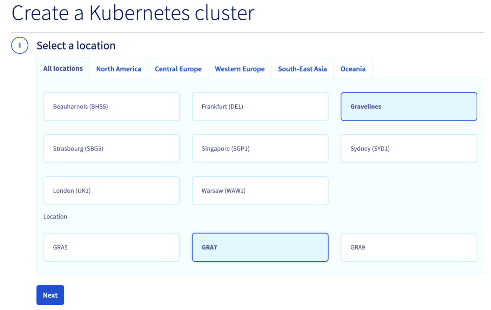Select the Warsaw (WAW1) location tile

(x=260, y=191)
